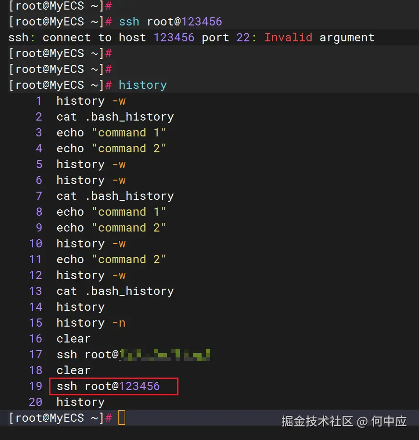Select history entry 9 'echo "command 2"'
Screen dimensions: 419x440
click(x=111, y=228)
